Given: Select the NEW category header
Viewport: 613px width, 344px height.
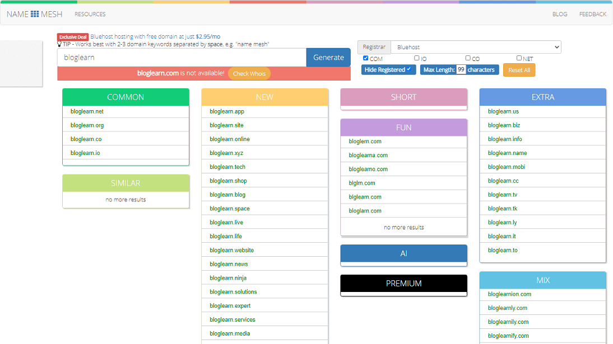Looking at the screenshot, I should coord(264,97).
